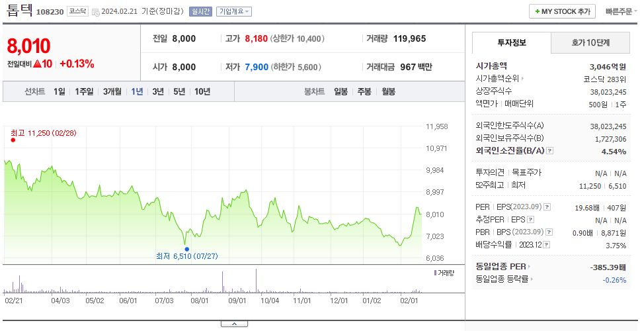Image resolution: width=640 pixels, height=331 pixels.
Task: Show the 일봉 candlestick chart
Action: point(340,92)
